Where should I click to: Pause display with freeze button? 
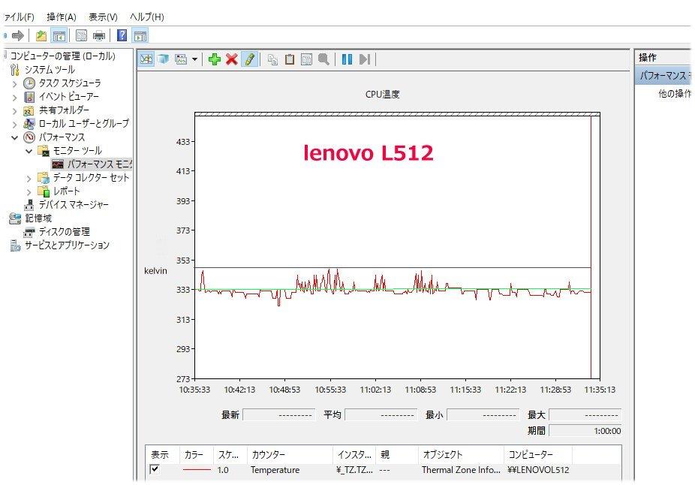[x=347, y=59]
